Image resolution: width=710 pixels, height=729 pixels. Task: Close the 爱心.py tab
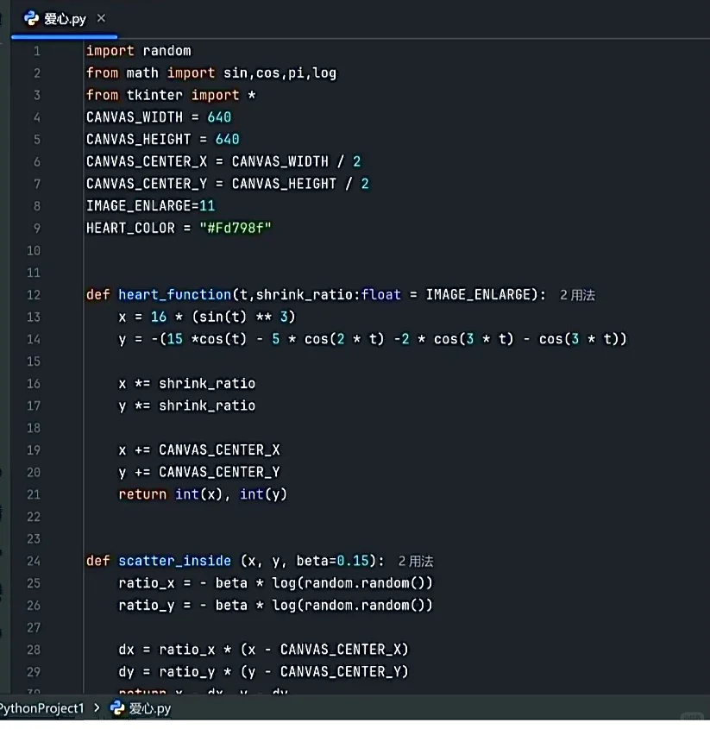point(101,19)
